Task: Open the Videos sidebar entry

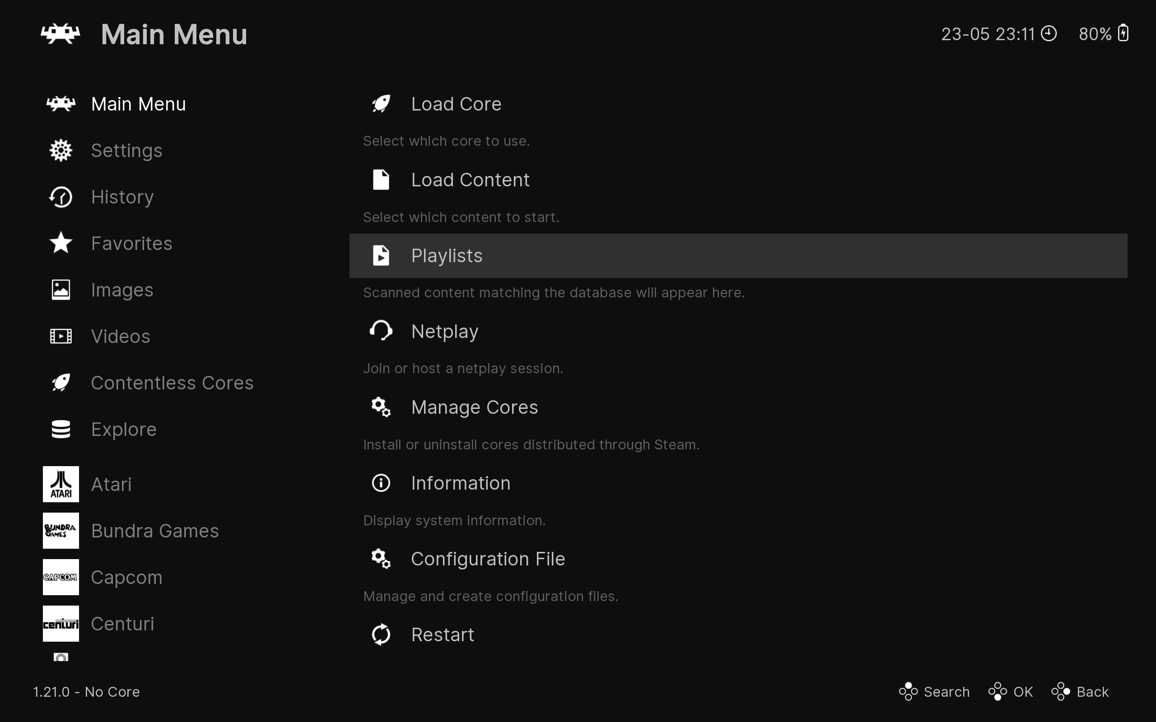Action: pyautogui.click(x=121, y=337)
